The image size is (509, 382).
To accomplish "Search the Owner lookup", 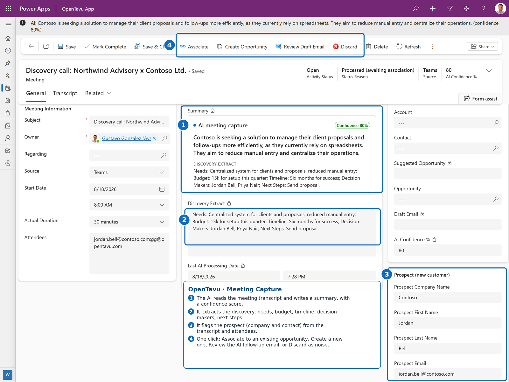I will pos(164,138).
